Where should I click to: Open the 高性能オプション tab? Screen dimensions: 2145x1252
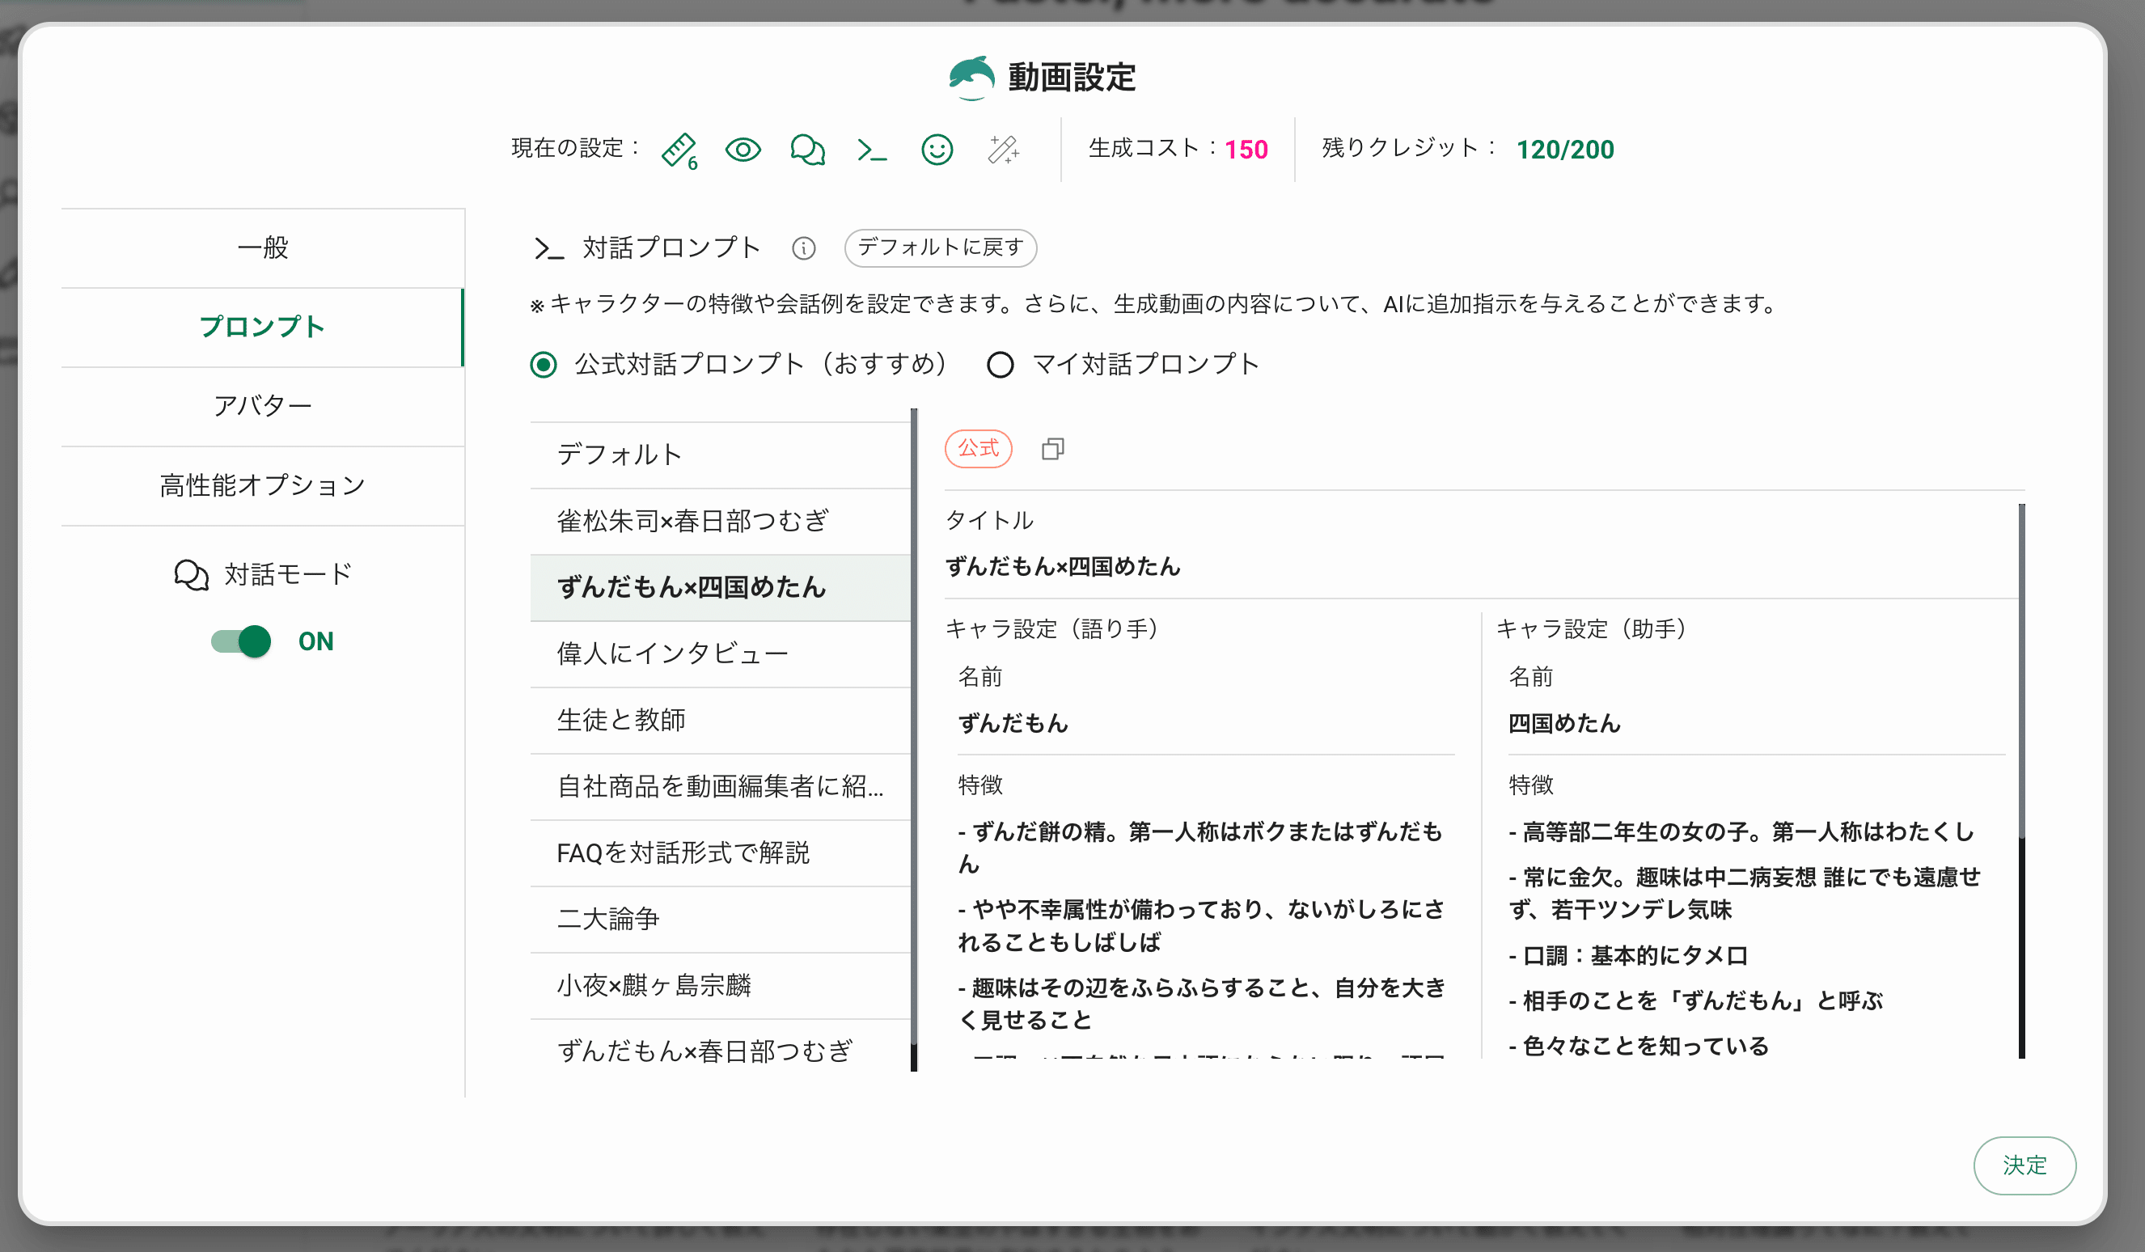point(262,485)
